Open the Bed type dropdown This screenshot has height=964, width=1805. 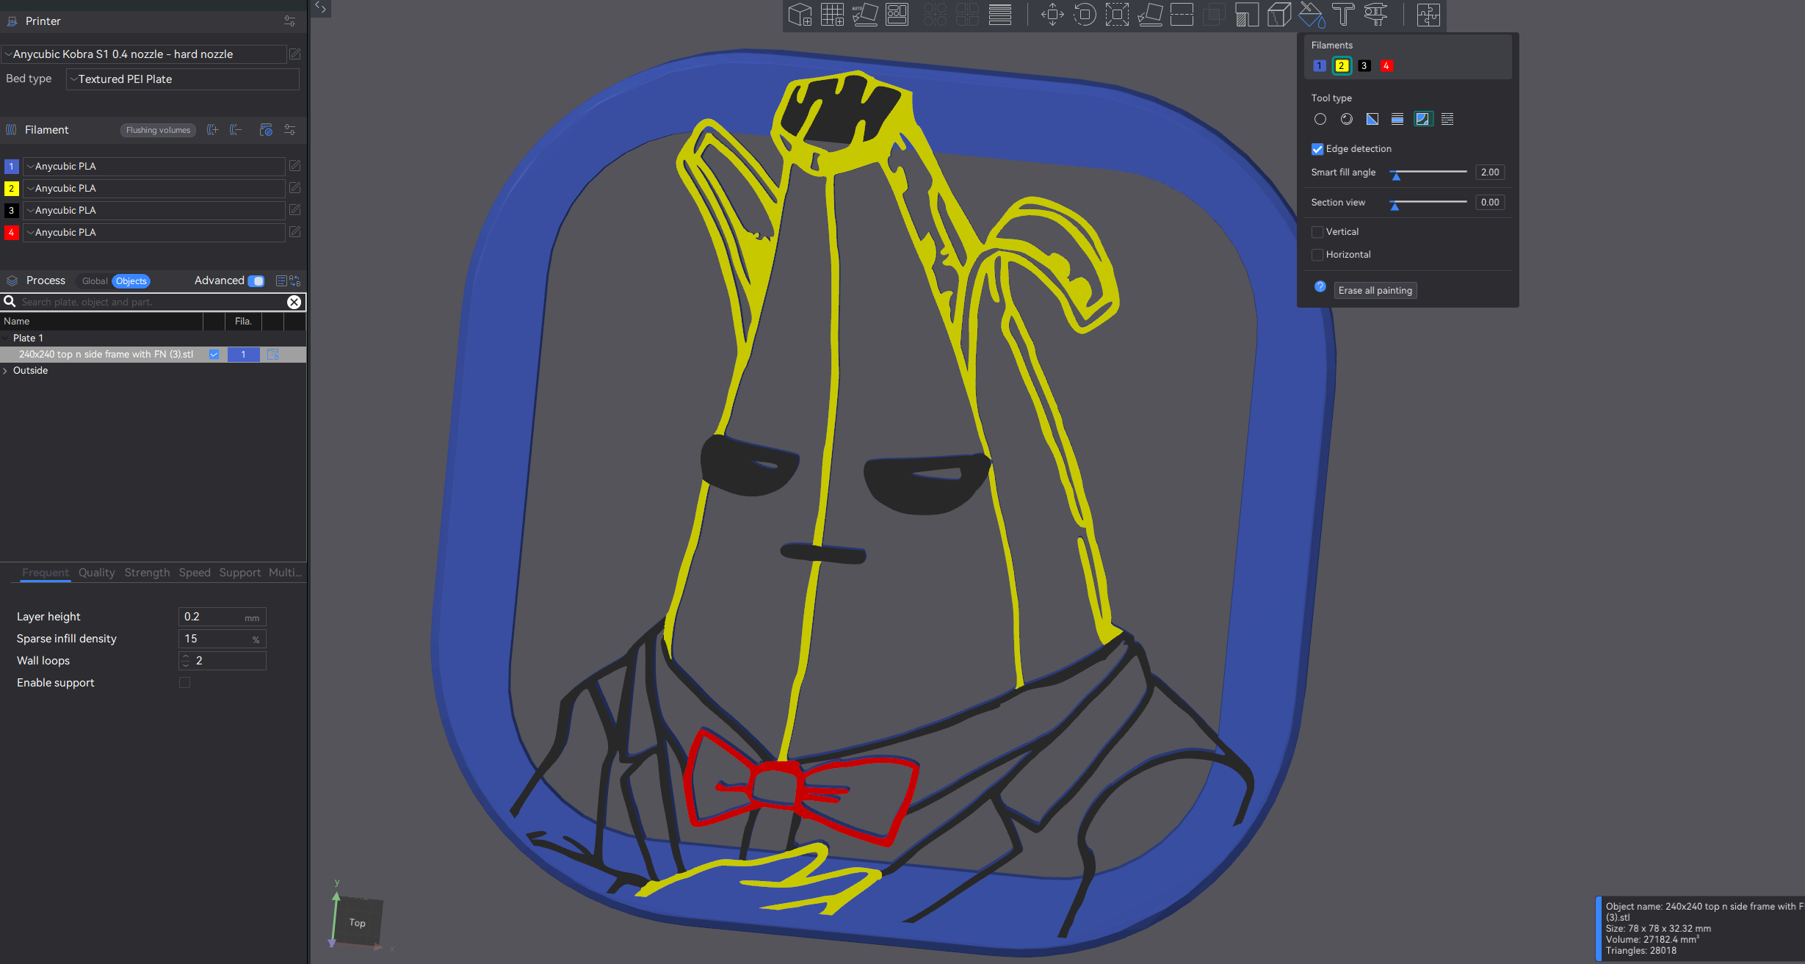(x=182, y=79)
